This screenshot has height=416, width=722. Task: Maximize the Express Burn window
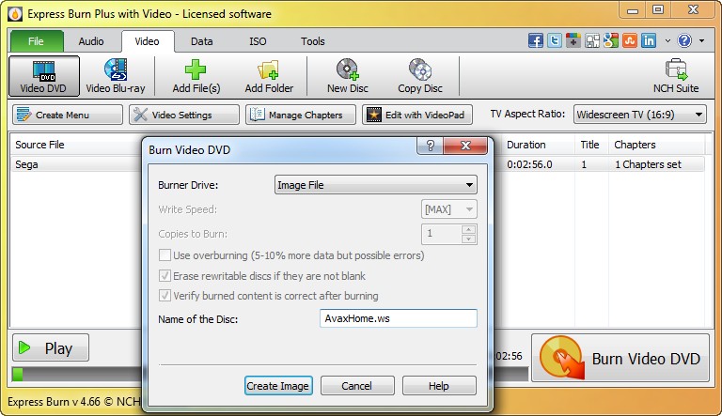pyautogui.click(x=658, y=10)
